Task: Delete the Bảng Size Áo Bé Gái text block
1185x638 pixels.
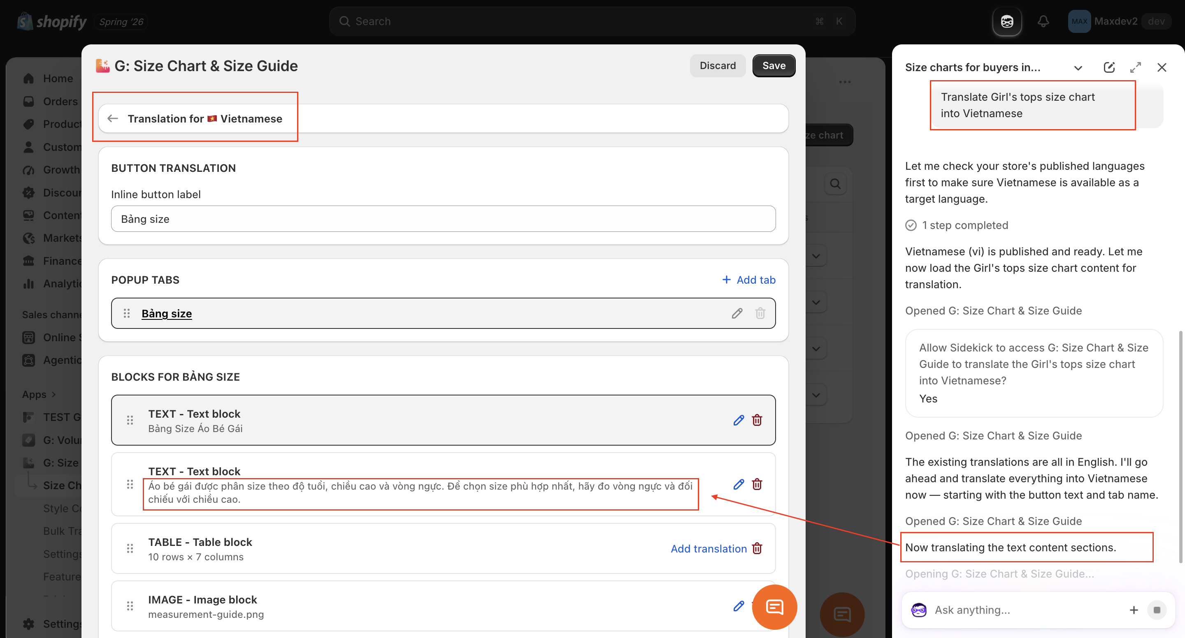Action: [x=757, y=420]
